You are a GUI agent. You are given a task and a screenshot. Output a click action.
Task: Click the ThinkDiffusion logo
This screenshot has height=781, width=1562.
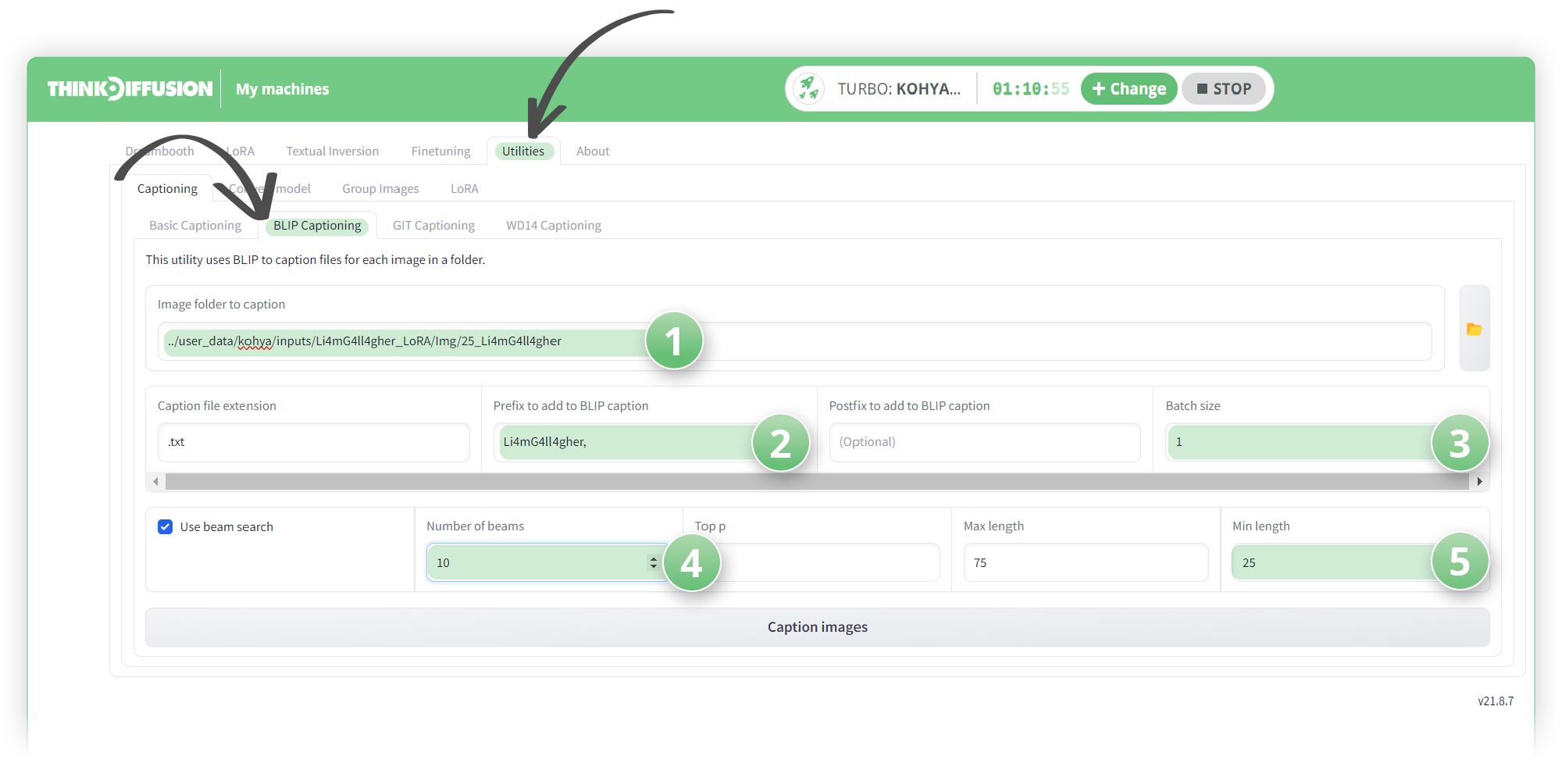click(130, 88)
